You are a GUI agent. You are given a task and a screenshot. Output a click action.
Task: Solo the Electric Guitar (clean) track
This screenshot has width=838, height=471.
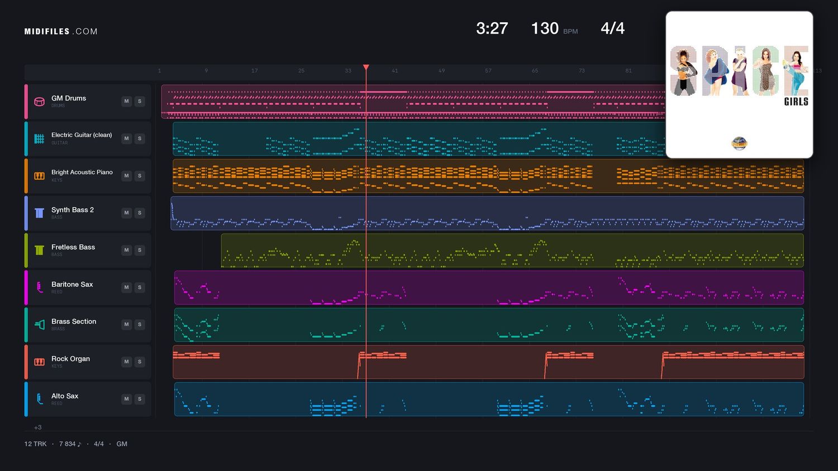pyautogui.click(x=140, y=138)
